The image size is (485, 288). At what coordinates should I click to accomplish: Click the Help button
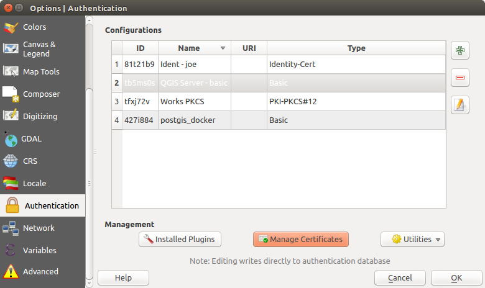(x=123, y=277)
